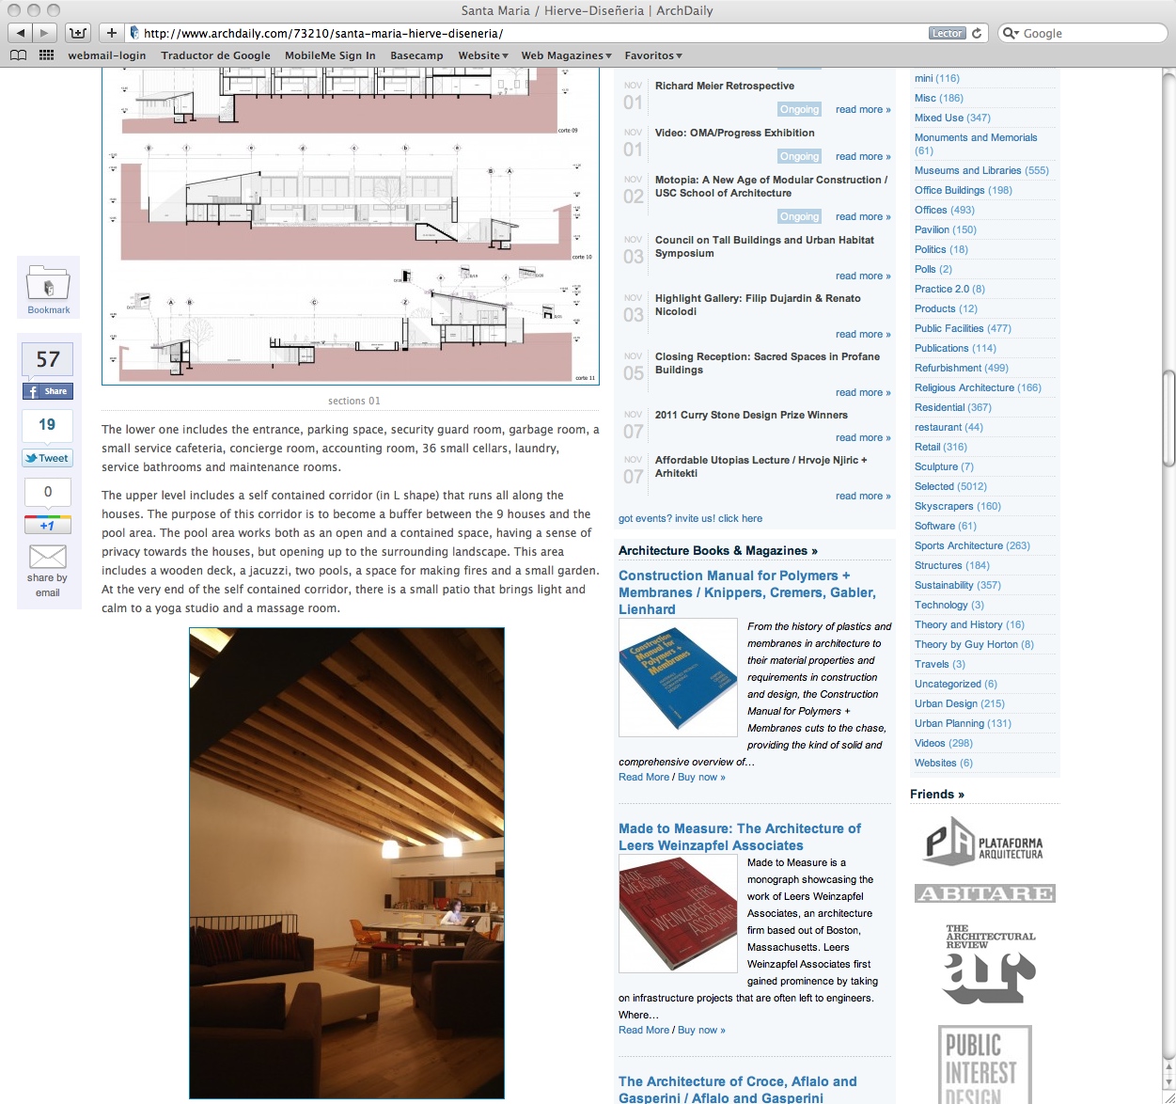
Task: Reload the page with the refresh icon
Action: [977, 33]
